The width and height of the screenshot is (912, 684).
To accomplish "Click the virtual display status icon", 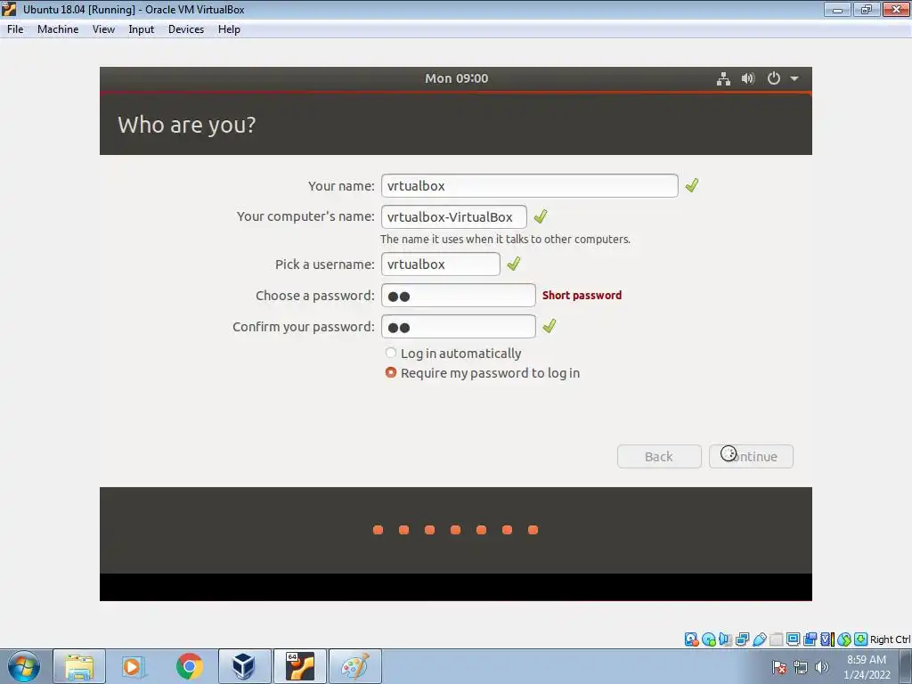I will (793, 639).
